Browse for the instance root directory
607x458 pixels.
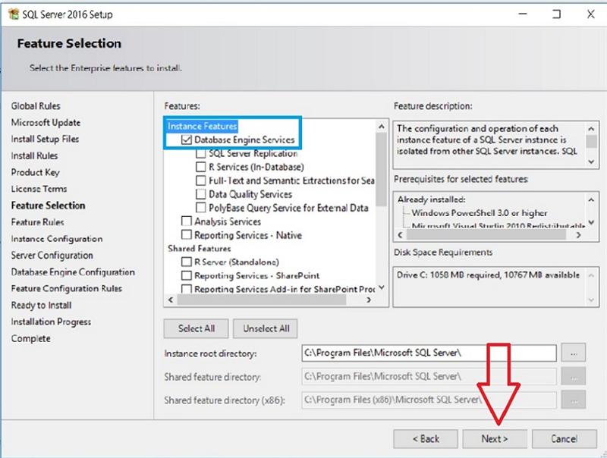click(x=574, y=353)
